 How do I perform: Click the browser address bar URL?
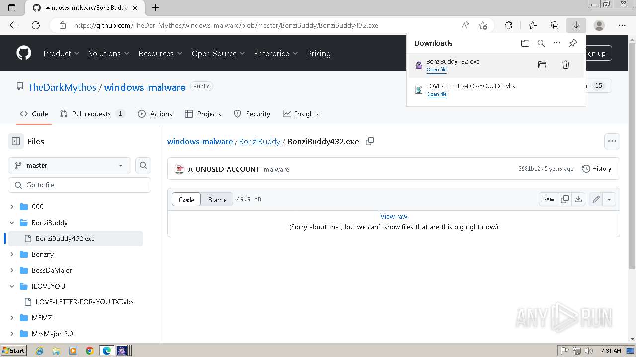tap(226, 25)
